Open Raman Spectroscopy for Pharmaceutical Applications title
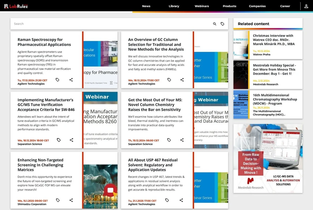This screenshot has width=313, height=210. point(44,42)
